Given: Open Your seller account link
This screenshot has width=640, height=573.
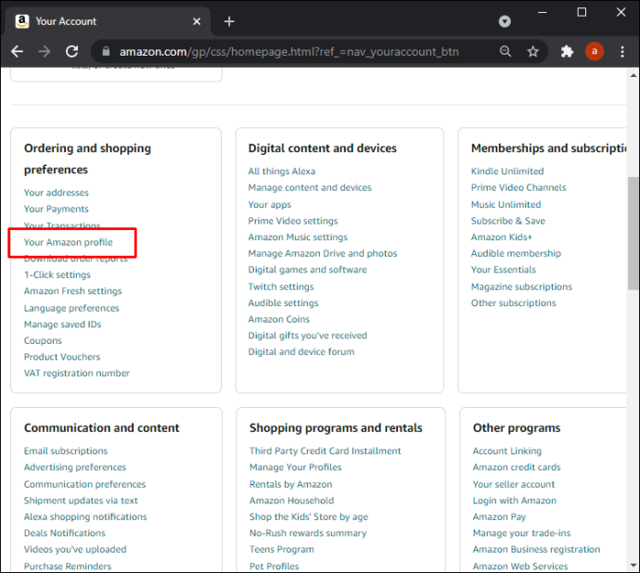Looking at the screenshot, I should [514, 484].
